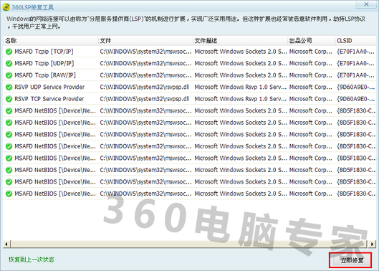Close the 360LSP repair tool window

coord(366,4)
